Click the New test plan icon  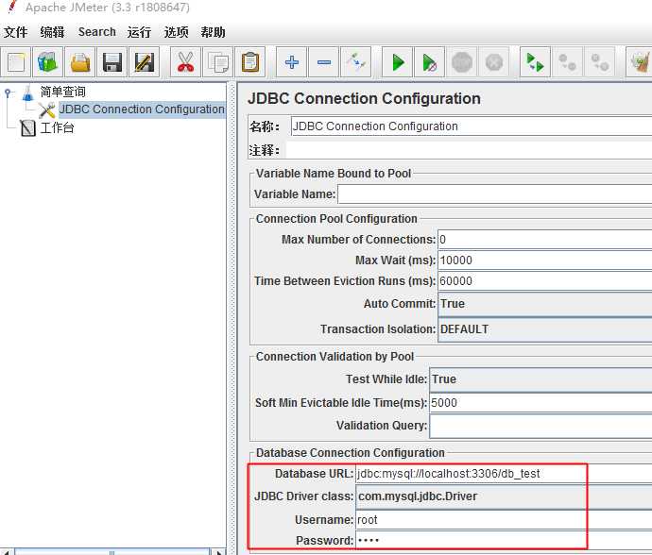(16, 62)
